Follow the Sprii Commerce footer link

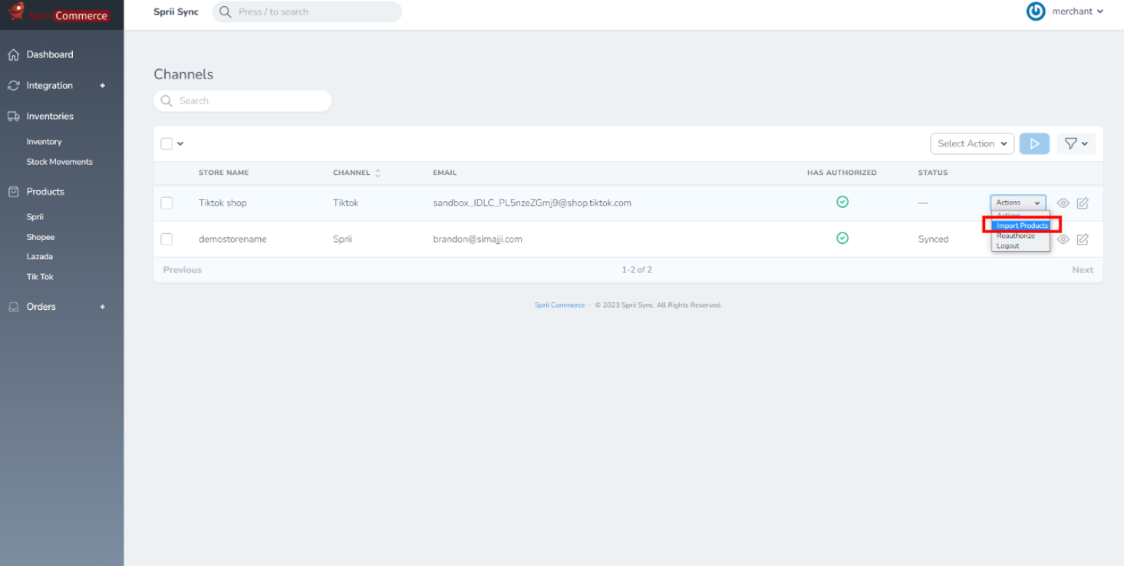click(559, 305)
